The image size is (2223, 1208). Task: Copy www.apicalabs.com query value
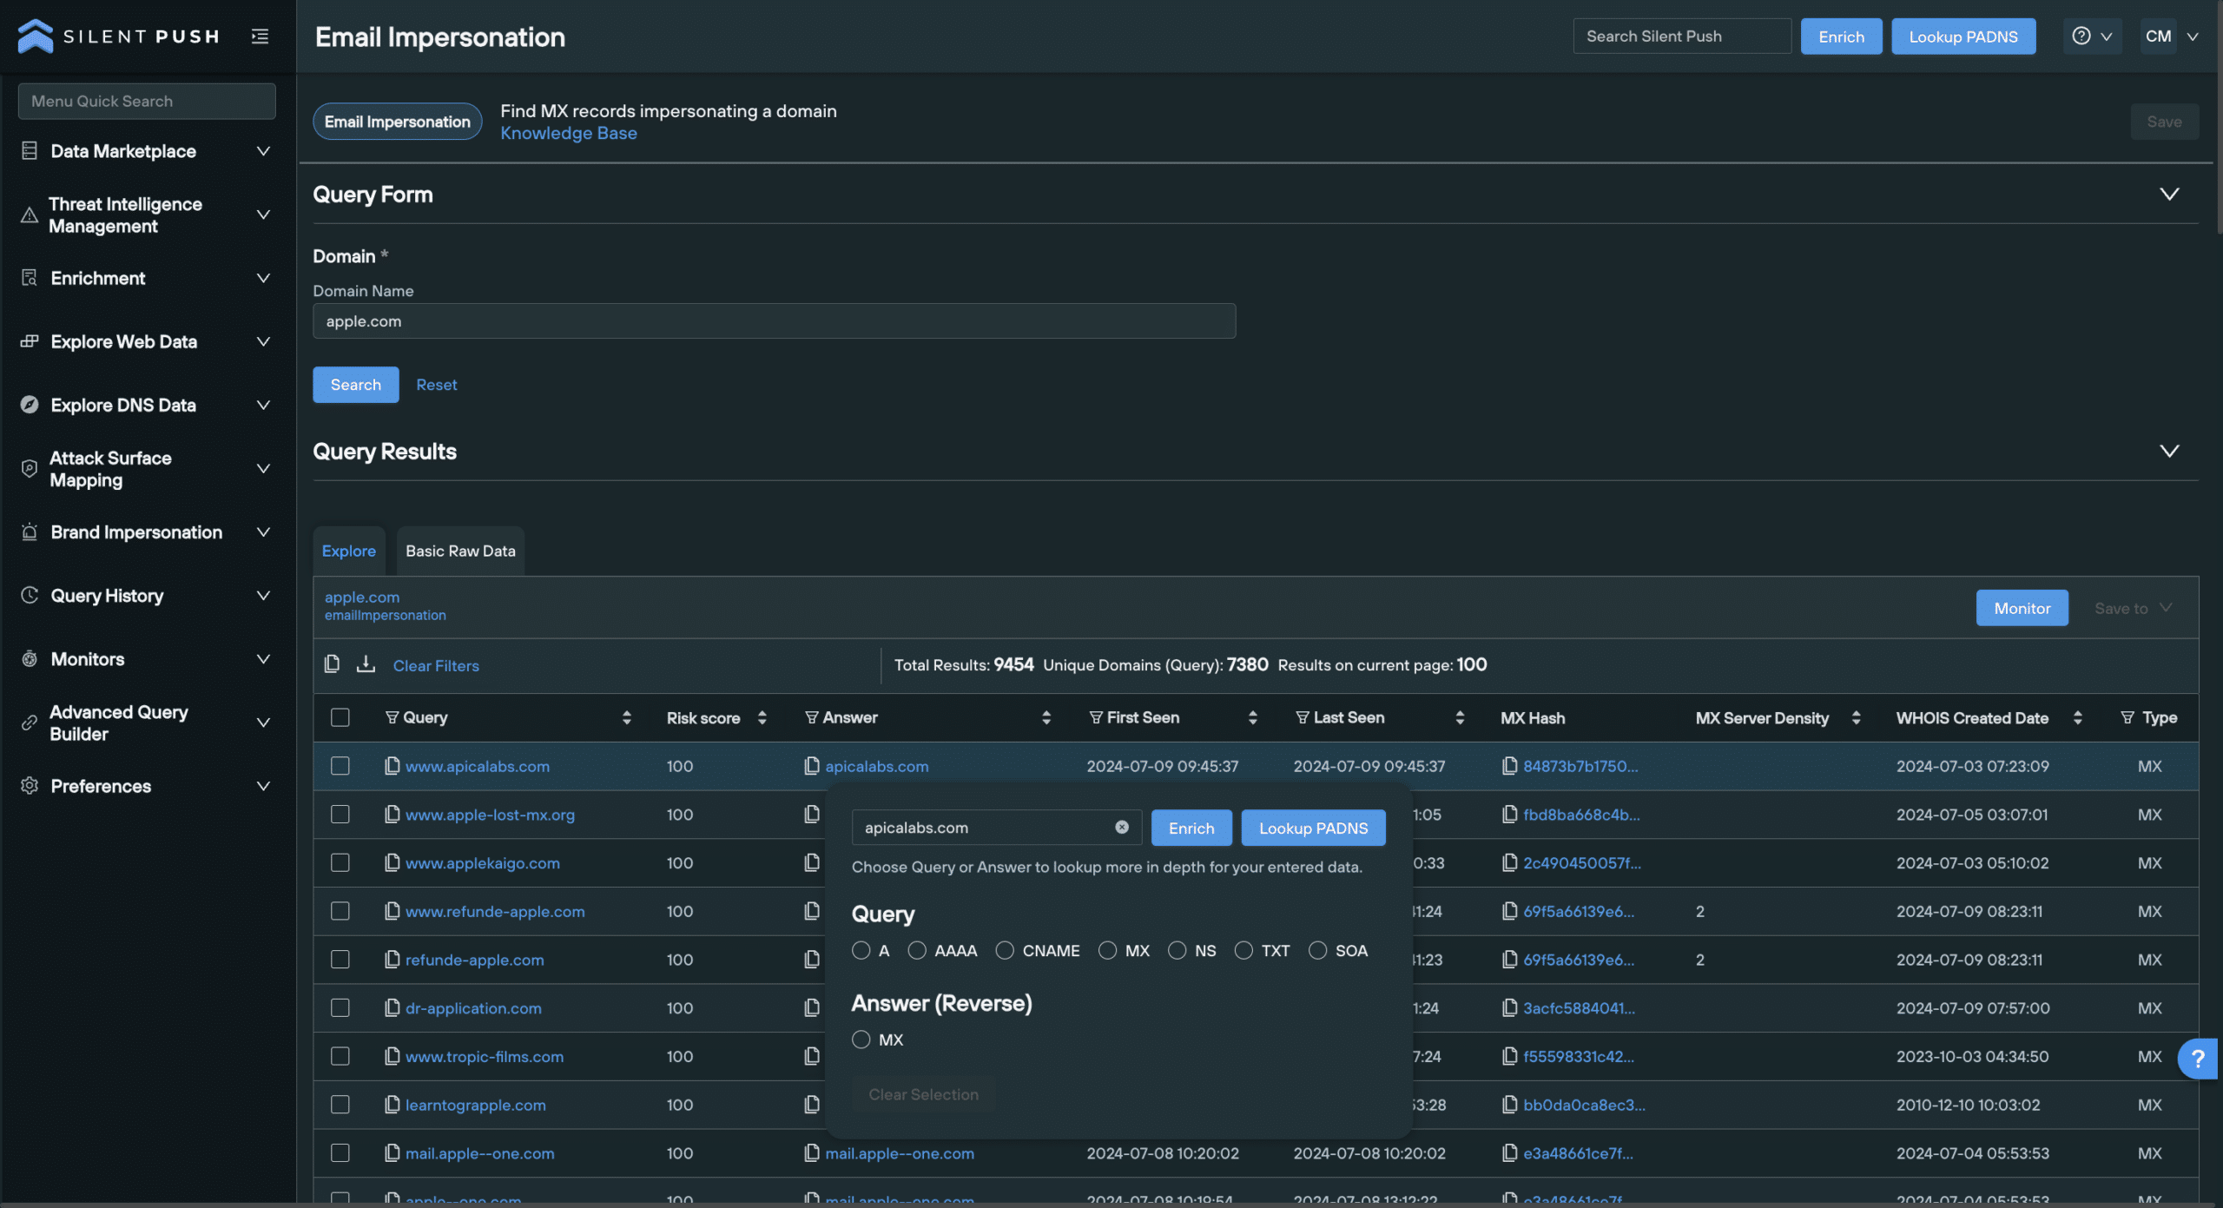[x=392, y=766]
